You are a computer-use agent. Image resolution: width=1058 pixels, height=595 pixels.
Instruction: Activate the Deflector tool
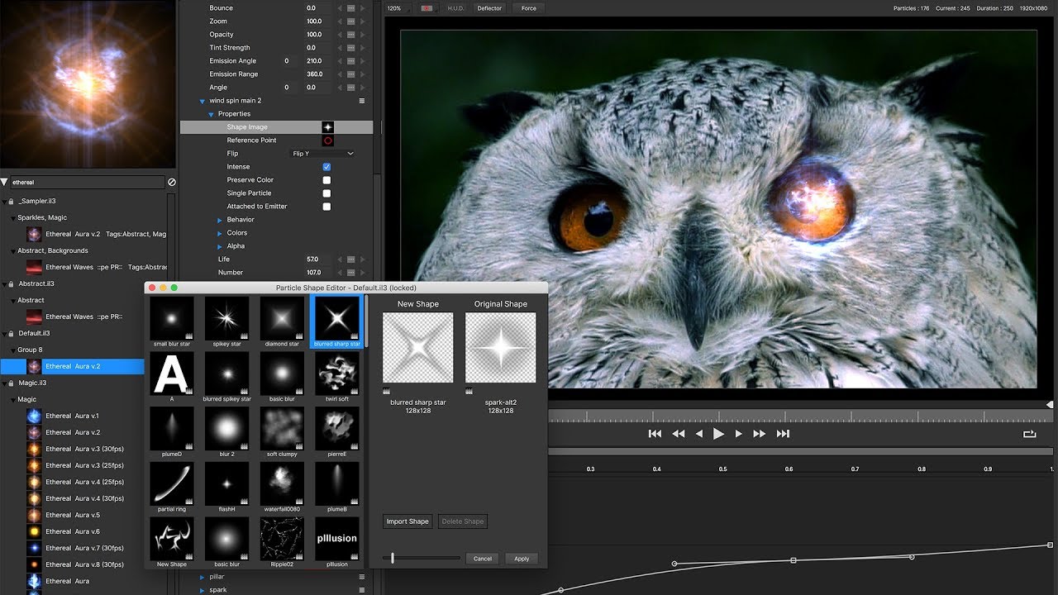[x=488, y=7]
